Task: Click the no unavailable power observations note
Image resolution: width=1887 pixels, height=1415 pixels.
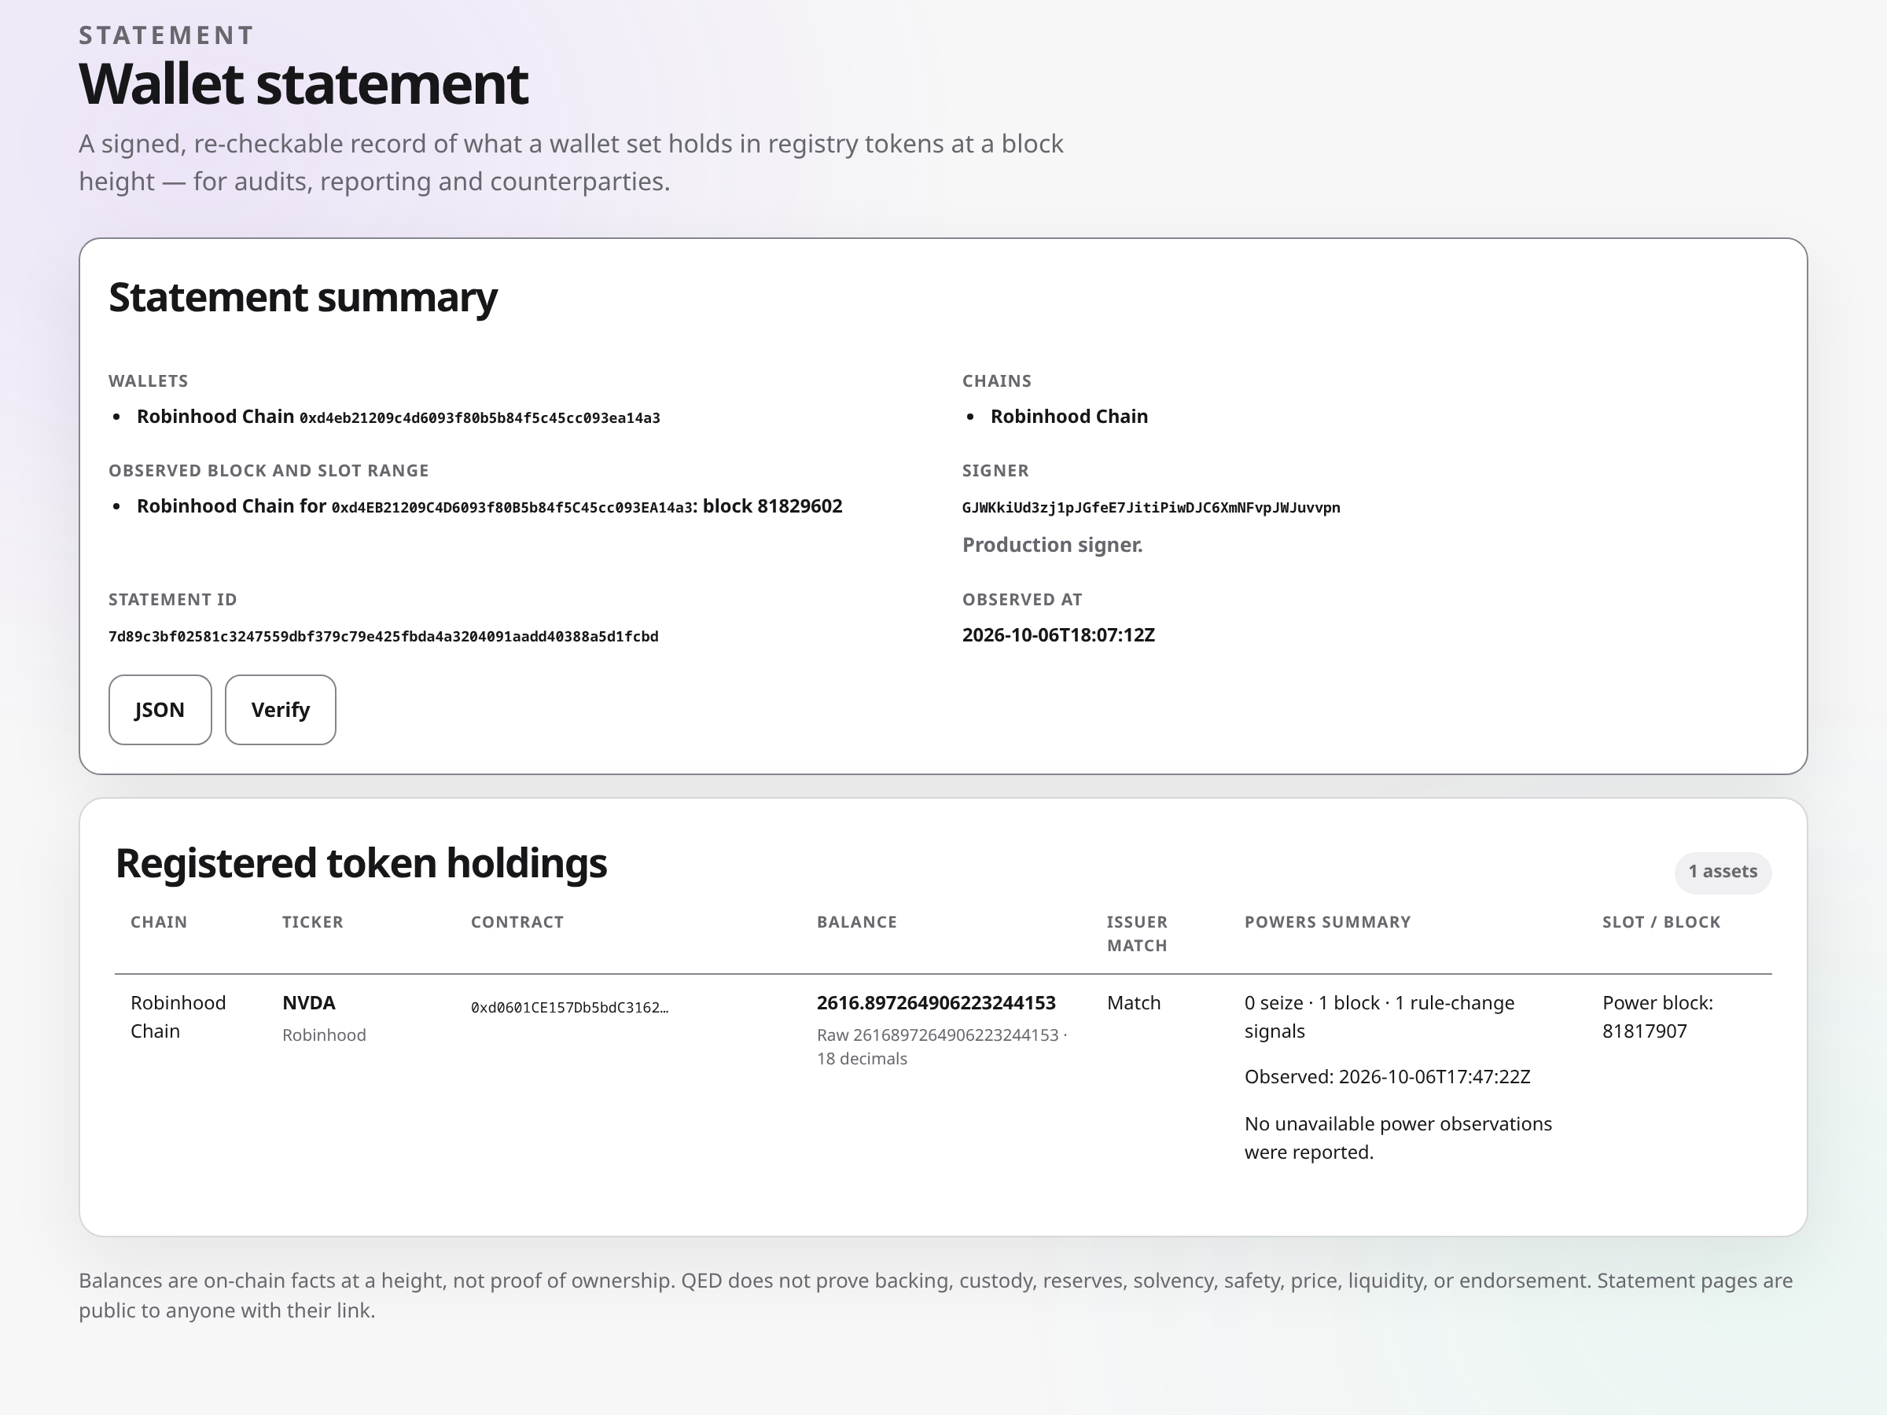Action: click(1398, 1138)
